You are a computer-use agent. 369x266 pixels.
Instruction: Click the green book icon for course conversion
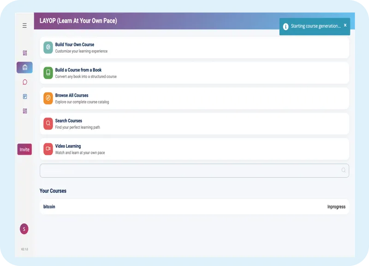tap(47, 72)
